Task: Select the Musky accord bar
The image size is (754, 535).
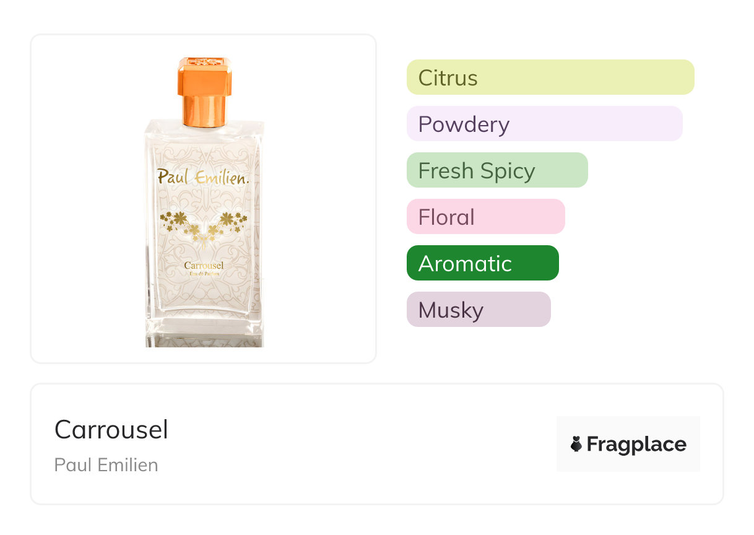Action: (x=478, y=310)
